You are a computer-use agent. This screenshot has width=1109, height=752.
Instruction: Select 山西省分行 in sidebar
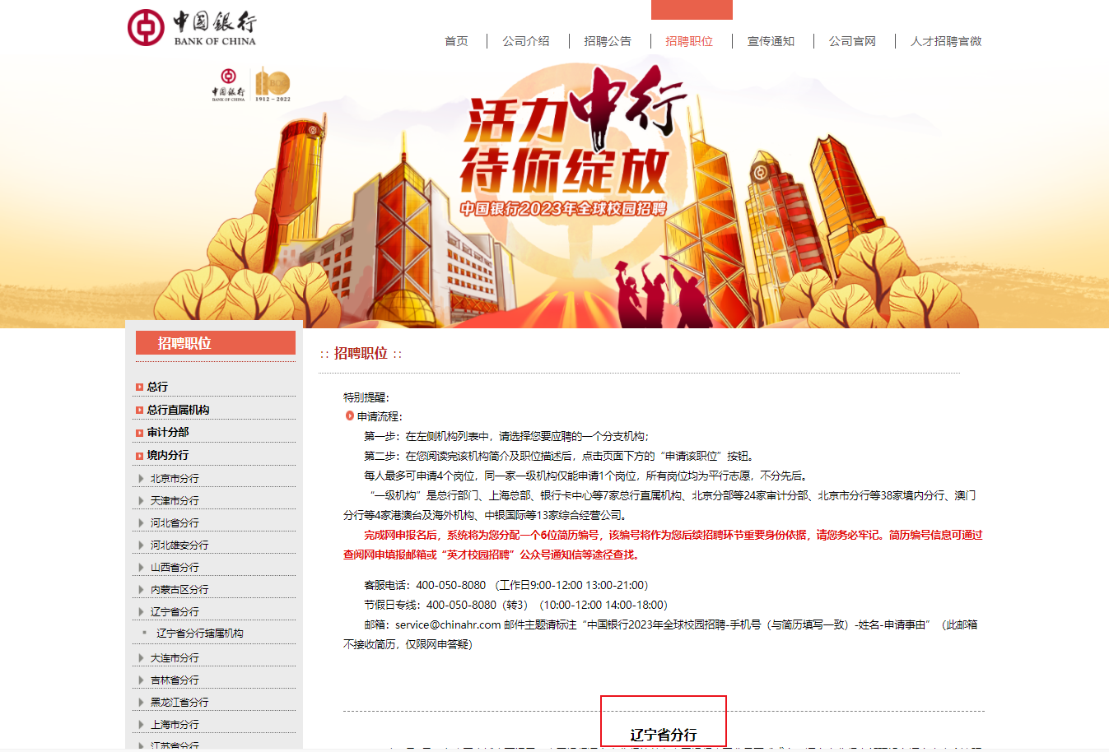pyautogui.click(x=175, y=567)
